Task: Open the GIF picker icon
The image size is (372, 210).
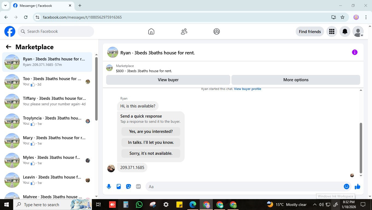Action: [x=138, y=186]
